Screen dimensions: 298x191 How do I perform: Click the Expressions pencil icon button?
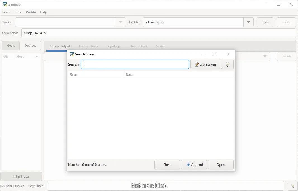(x=205, y=64)
